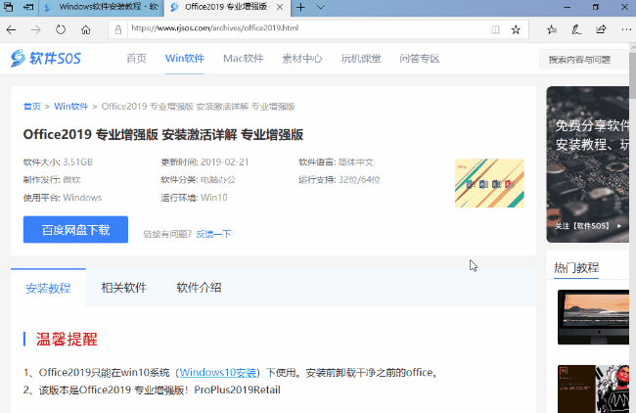Screen dimensions: 636x413
Task: Click the 制作发行: 微软 text
Action: [52, 180]
